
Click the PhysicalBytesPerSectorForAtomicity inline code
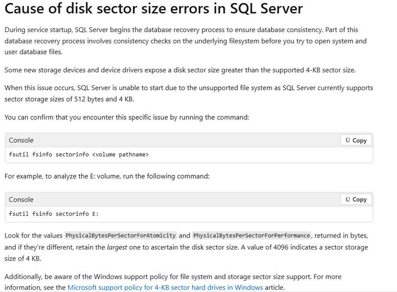pos(120,236)
